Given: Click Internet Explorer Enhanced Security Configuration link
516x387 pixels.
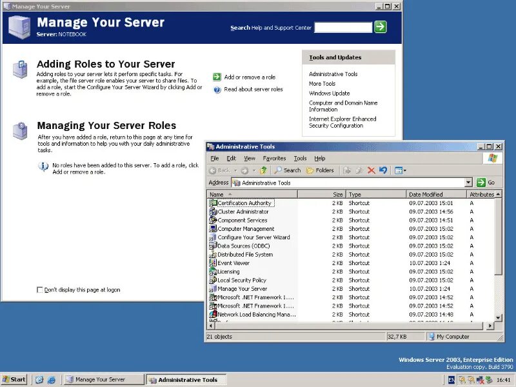Looking at the screenshot, I should [x=342, y=122].
